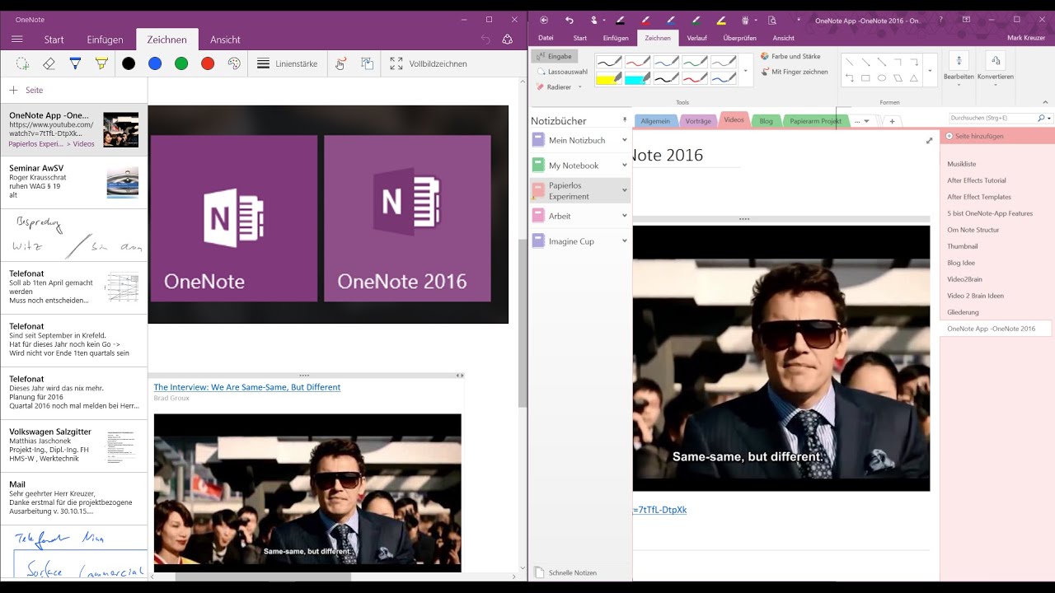Pick the green ink color circle
Screen dimensions: 1055x593
click(181, 63)
